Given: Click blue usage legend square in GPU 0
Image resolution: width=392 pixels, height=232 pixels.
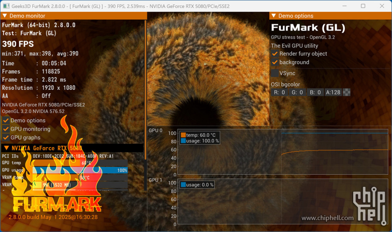Looking at the screenshot, I should click(x=184, y=141).
